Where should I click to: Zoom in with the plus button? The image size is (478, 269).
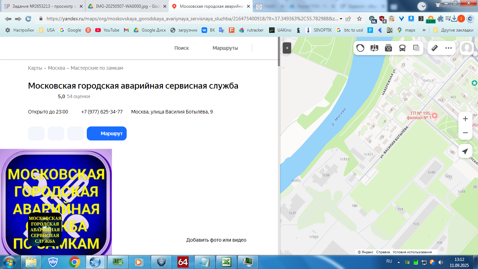tap(465, 119)
